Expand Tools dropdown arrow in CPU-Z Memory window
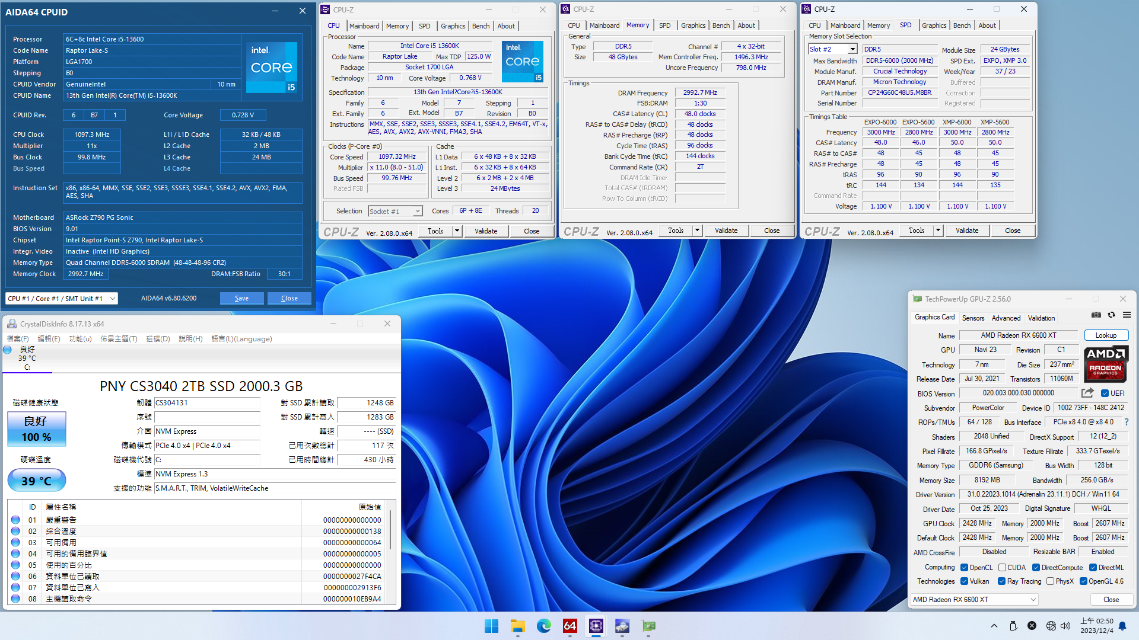Image resolution: width=1139 pixels, height=640 pixels. point(697,231)
